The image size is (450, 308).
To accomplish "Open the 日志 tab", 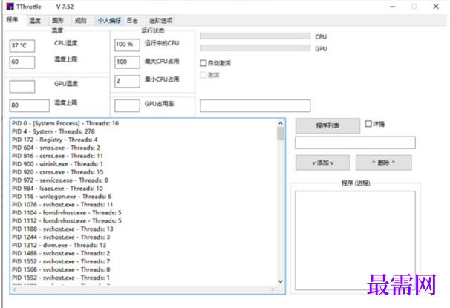I will (132, 20).
